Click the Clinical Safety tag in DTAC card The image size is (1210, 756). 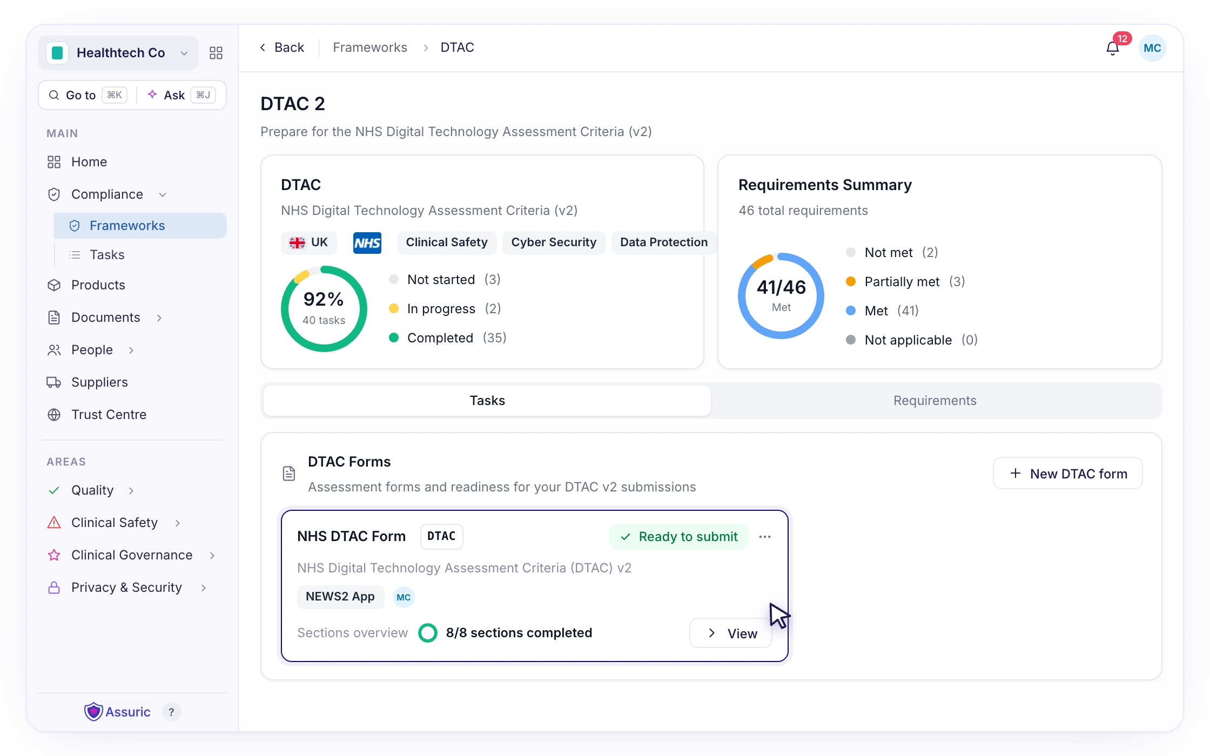coord(447,242)
